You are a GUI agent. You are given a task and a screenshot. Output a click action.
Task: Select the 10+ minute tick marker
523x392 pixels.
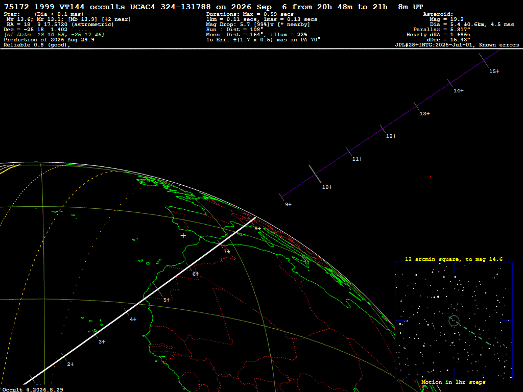coord(327,187)
